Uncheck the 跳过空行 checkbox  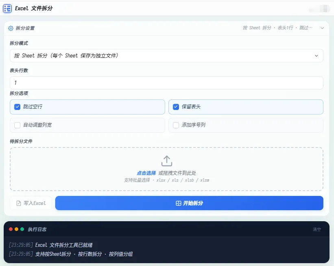(x=17, y=107)
